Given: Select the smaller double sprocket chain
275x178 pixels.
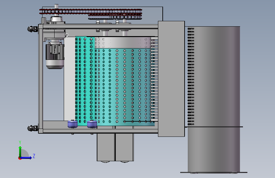Looking at the screenshot, I should 115,17.
